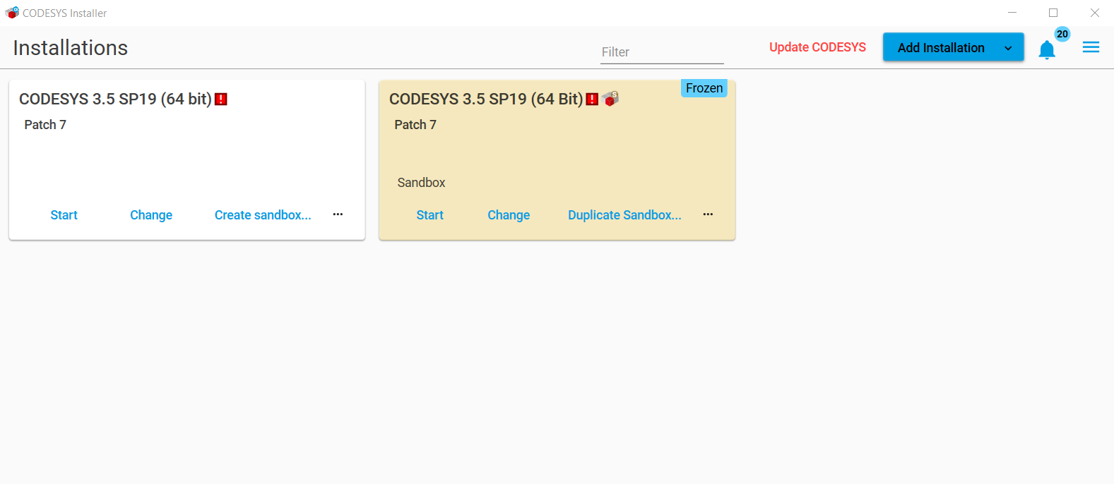Click the Frozen badge on sandbox card
This screenshot has height=484, width=1114.
(x=704, y=88)
